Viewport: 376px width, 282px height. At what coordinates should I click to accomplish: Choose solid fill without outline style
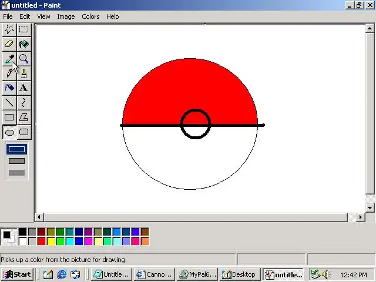click(x=16, y=173)
